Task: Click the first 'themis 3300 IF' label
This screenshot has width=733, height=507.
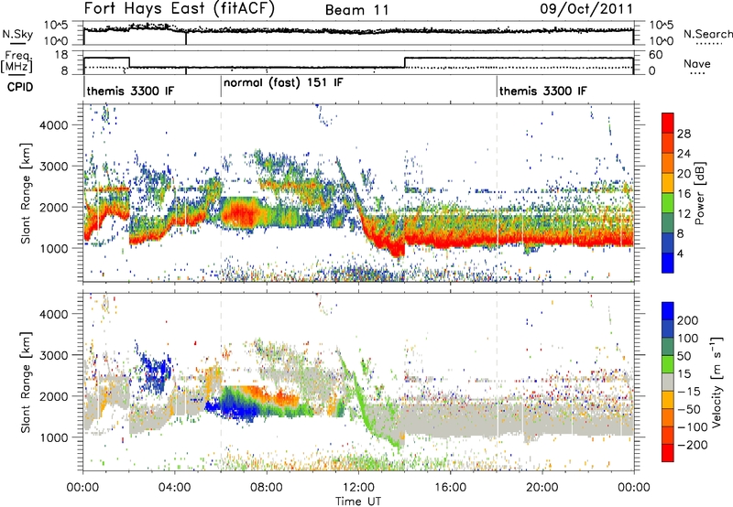Action: (x=130, y=91)
